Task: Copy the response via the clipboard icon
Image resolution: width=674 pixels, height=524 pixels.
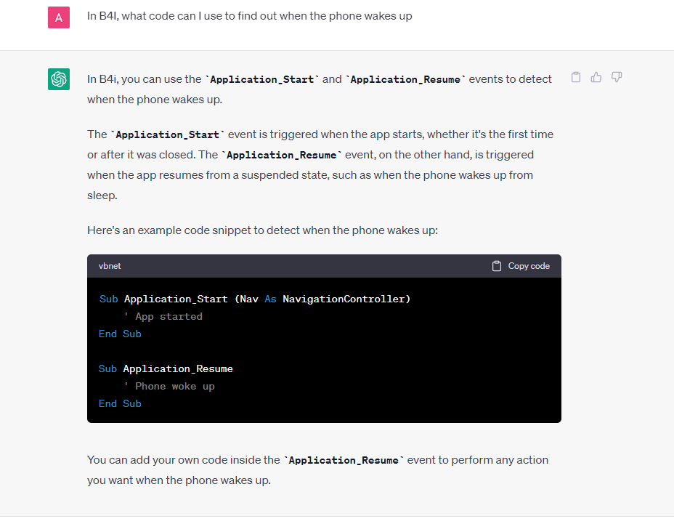Action: [x=575, y=77]
